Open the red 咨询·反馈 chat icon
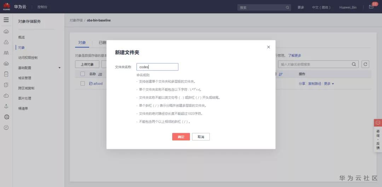This screenshot has width=382, height=187. 378,122
